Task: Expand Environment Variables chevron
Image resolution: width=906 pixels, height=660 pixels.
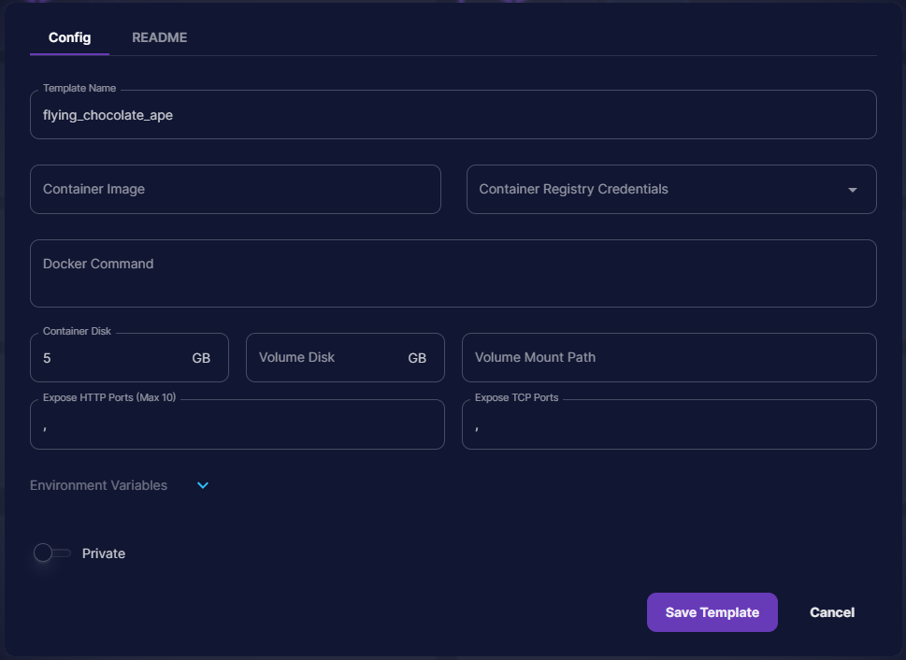Action: pos(203,485)
